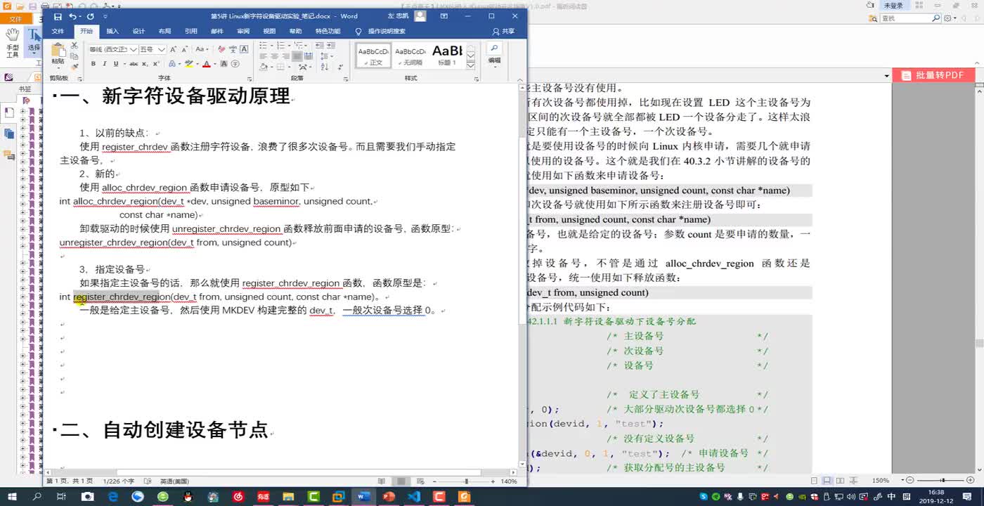Click the Paste clipboard icon
This screenshot has height=506, width=984.
(58, 50)
